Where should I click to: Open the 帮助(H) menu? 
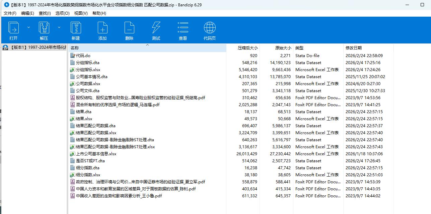point(99,13)
